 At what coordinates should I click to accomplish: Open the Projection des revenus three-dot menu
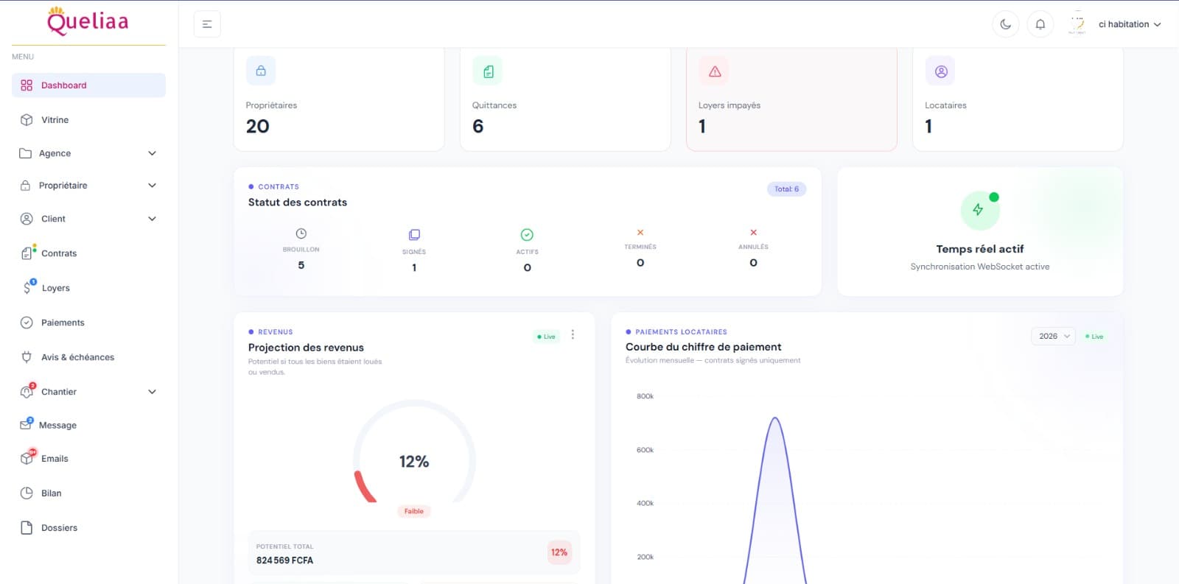(x=573, y=334)
